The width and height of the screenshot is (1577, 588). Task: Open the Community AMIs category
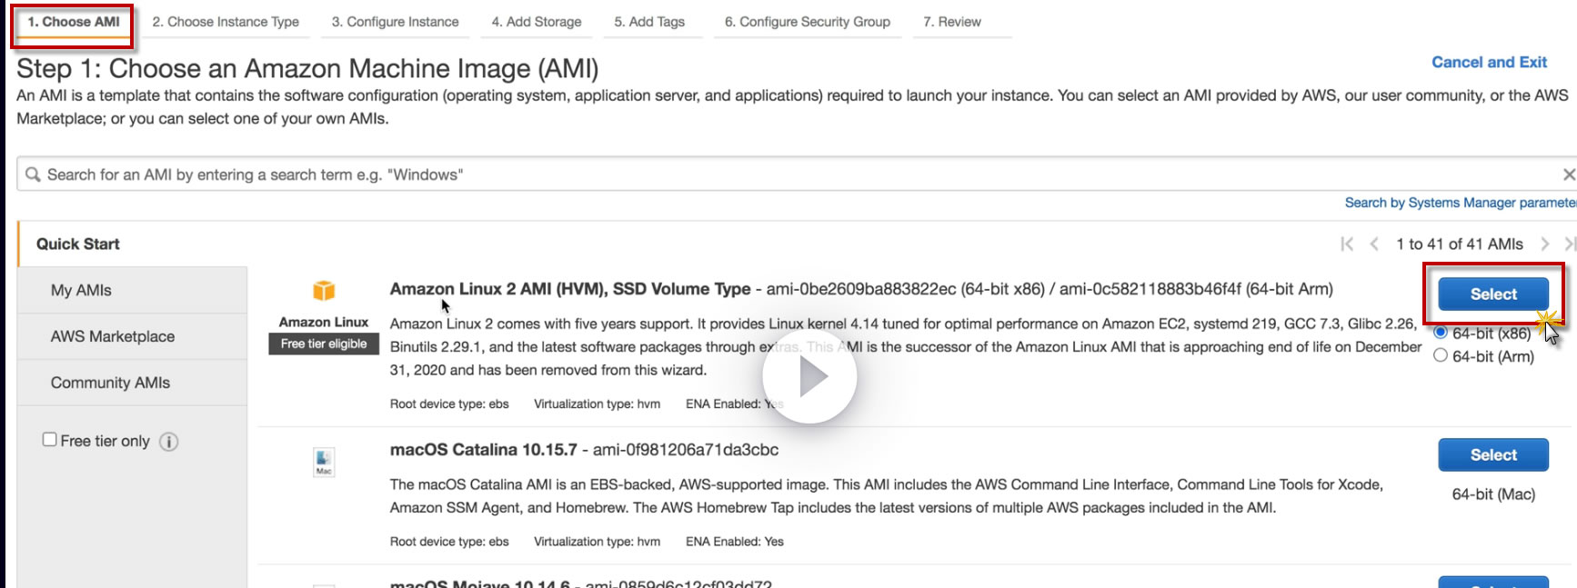110,383
